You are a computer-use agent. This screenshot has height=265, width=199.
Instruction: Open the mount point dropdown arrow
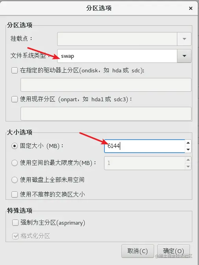tap(184, 39)
